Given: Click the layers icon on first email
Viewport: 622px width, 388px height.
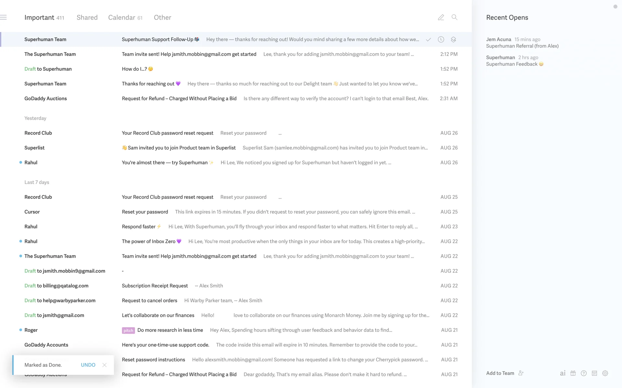Looking at the screenshot, I should click(x=453, y=39).
